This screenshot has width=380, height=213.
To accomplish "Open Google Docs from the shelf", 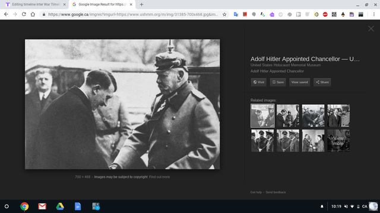I will [78, 206].
